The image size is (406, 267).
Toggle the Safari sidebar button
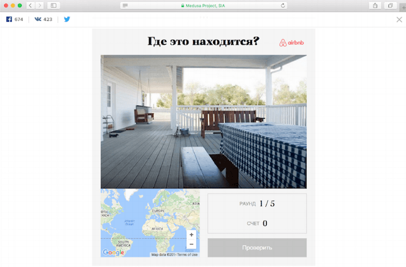point(54,5)
